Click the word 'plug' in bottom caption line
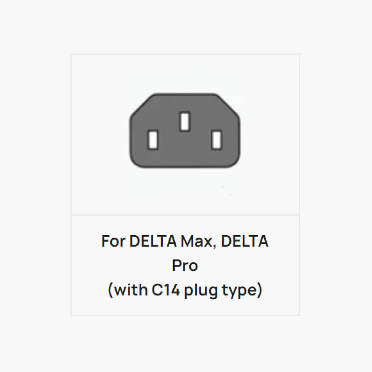This screenshot has height=372, width=372. pyautogui.click(x=201, y=290)
